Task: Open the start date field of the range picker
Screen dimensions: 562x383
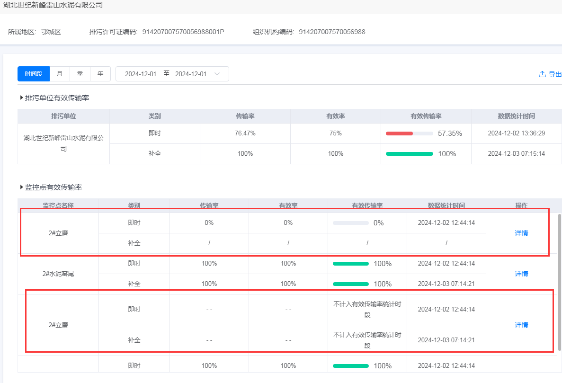Action: 141,74
